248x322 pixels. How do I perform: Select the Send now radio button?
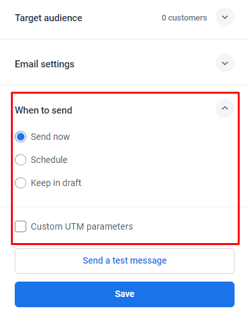point(21,137)
